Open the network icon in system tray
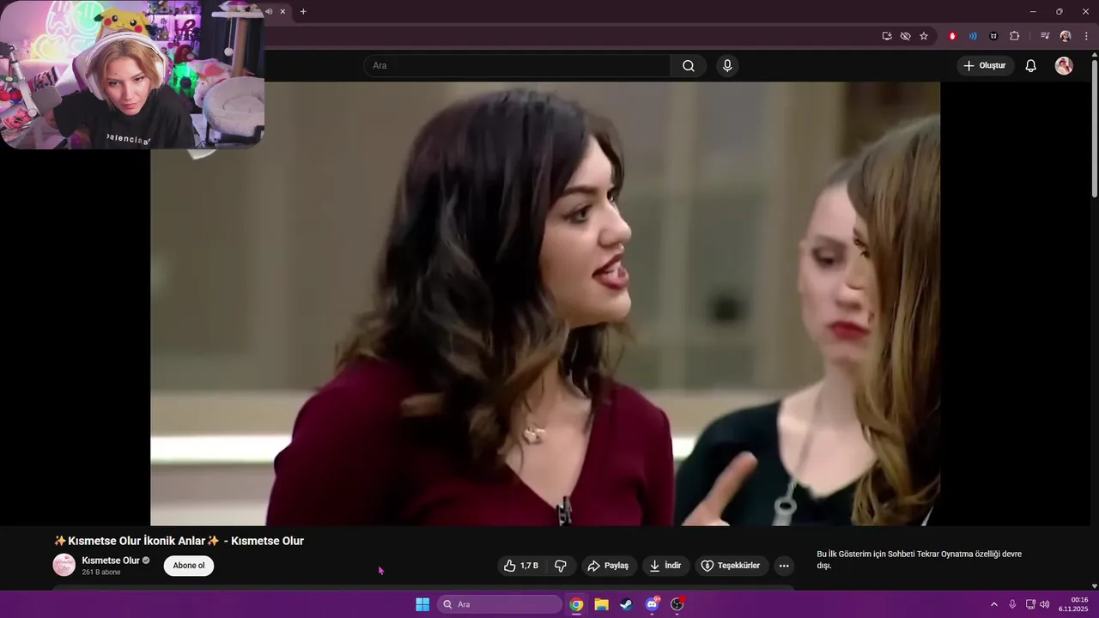The height and width of the screenshot is (618, 1099). click(1030, 604)
